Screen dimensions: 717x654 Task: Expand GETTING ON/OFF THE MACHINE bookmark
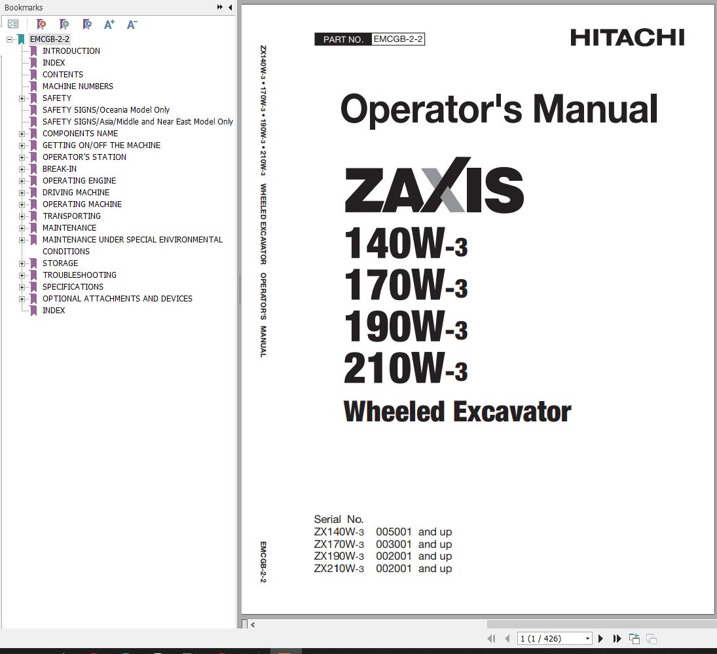(x=22, y=145)
